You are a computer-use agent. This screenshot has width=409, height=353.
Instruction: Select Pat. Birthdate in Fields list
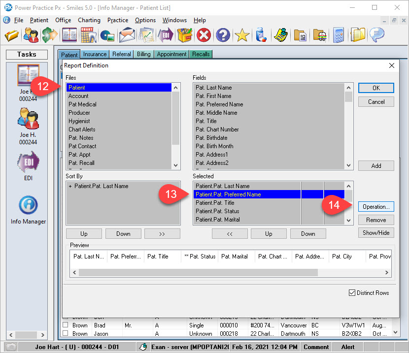tap(269, 138)
